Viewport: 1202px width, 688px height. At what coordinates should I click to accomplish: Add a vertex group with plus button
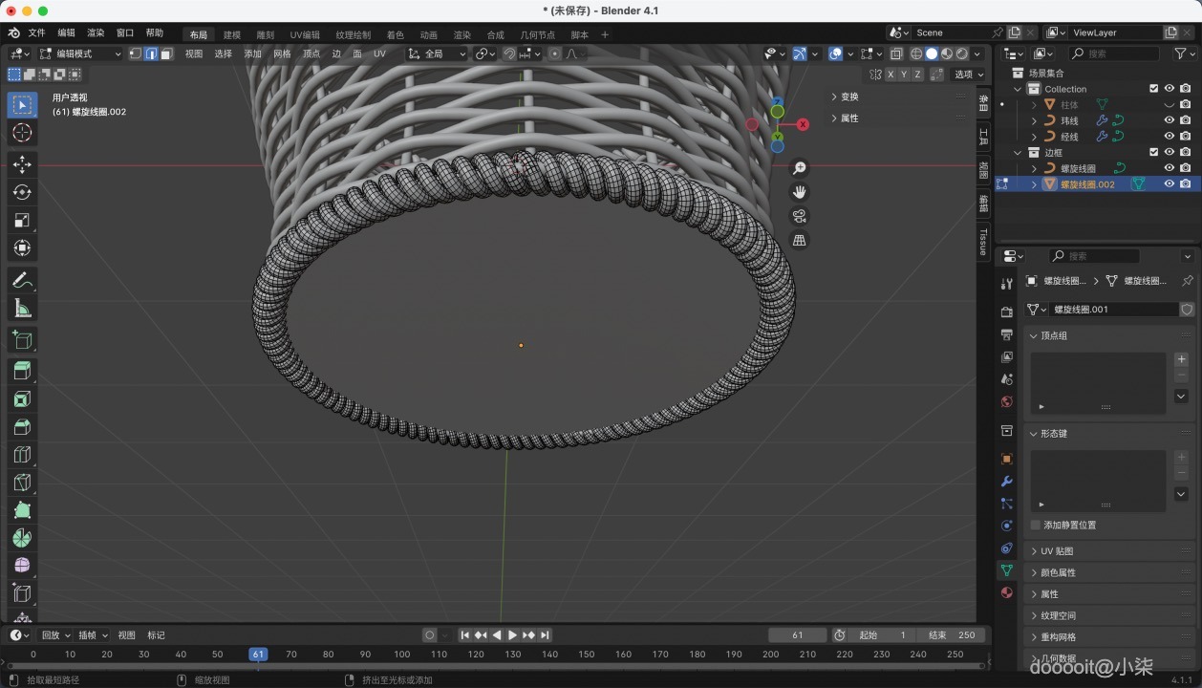click(x=1181, y=359)
